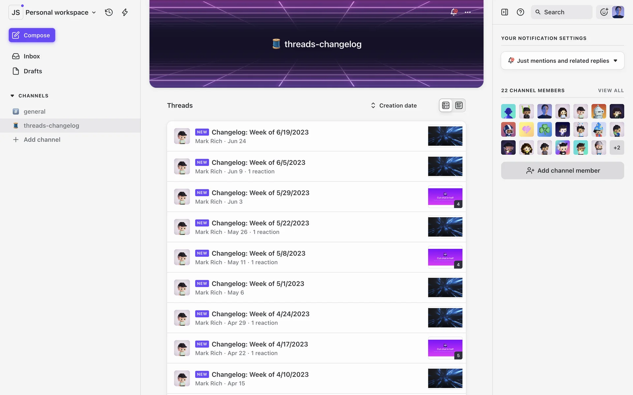Image resolution: width=633 pixels, height=395 pixels.
Task: Click Add channel member button
Action: (x=562, y=171)
